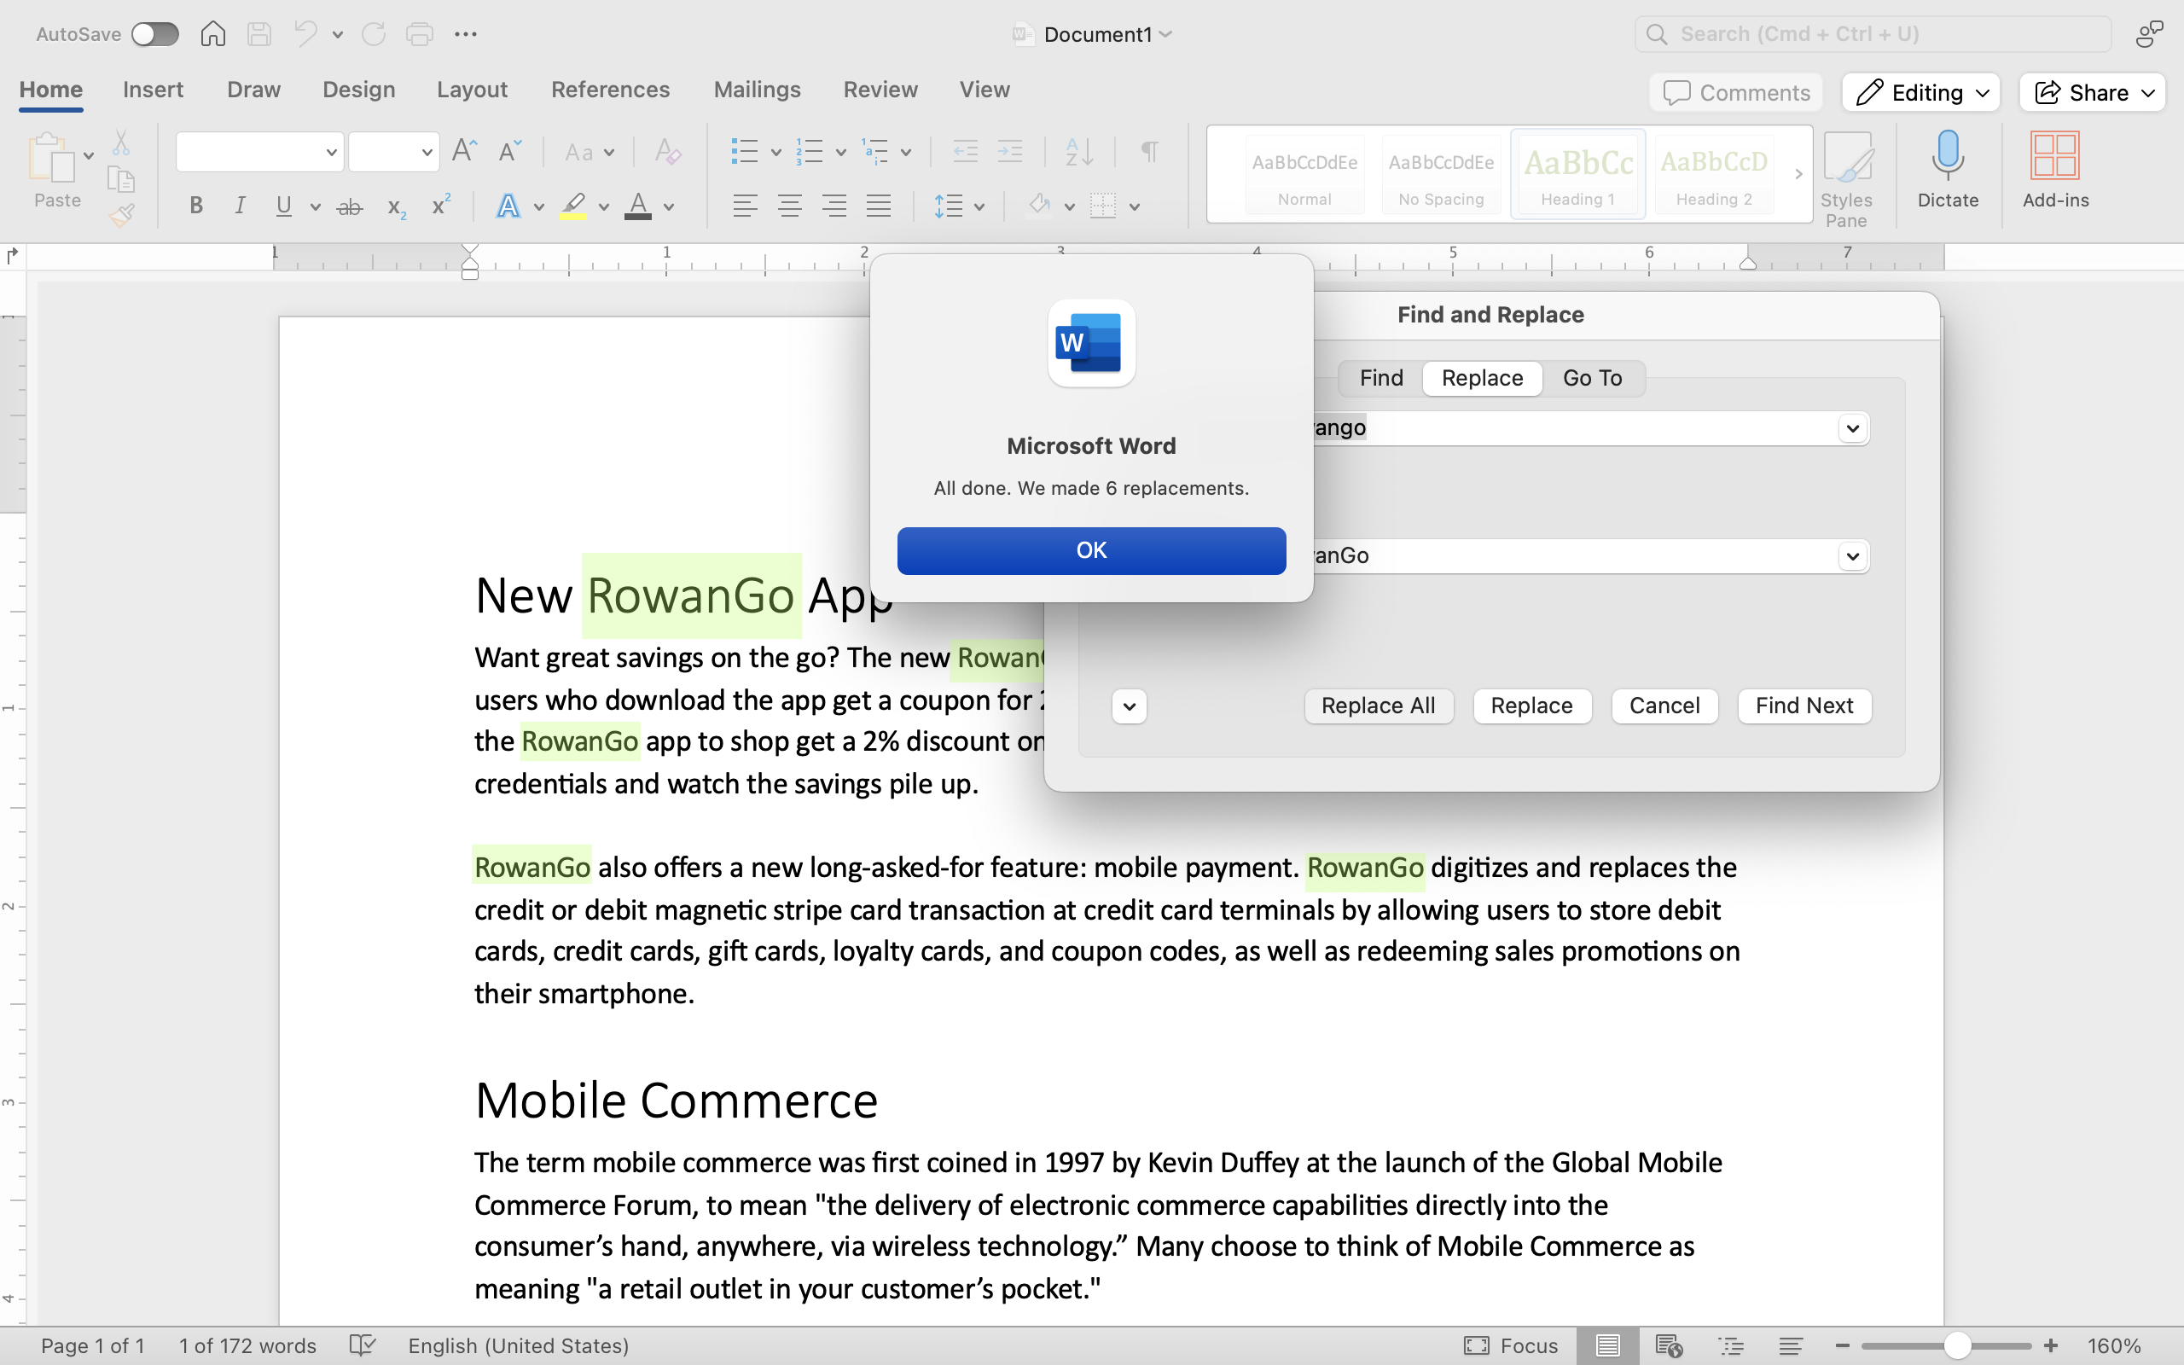Viewport: 2184px width, 1365px height.
Task: Open the References ribbon tab
Action: click(x=610, y=90)
